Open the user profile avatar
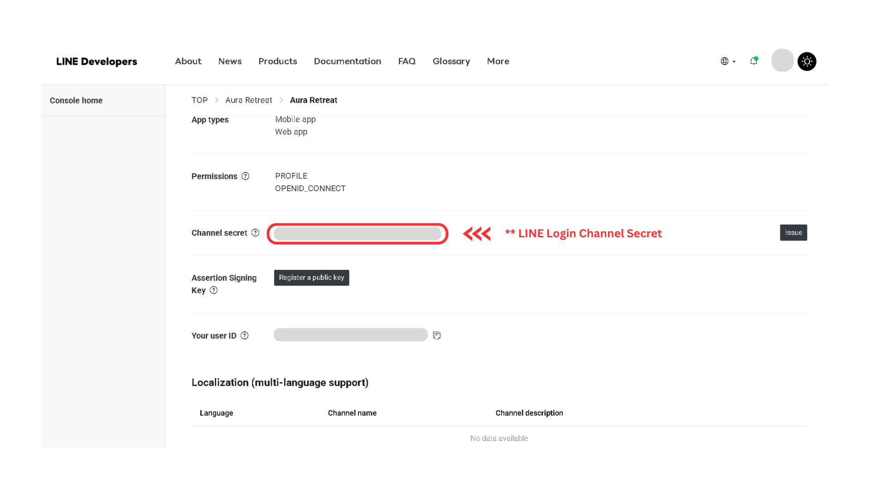 (783, 60)
